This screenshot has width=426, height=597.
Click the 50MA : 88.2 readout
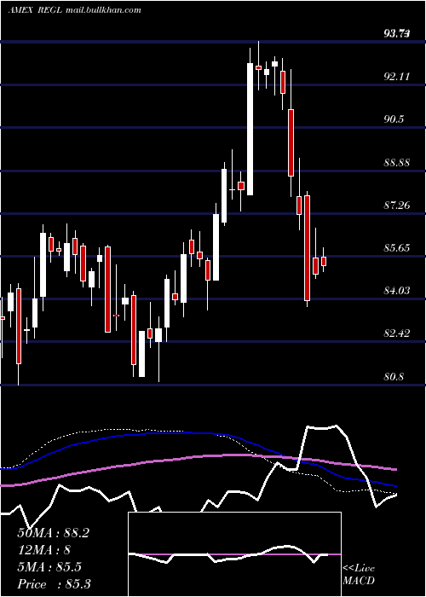[53, 533]
